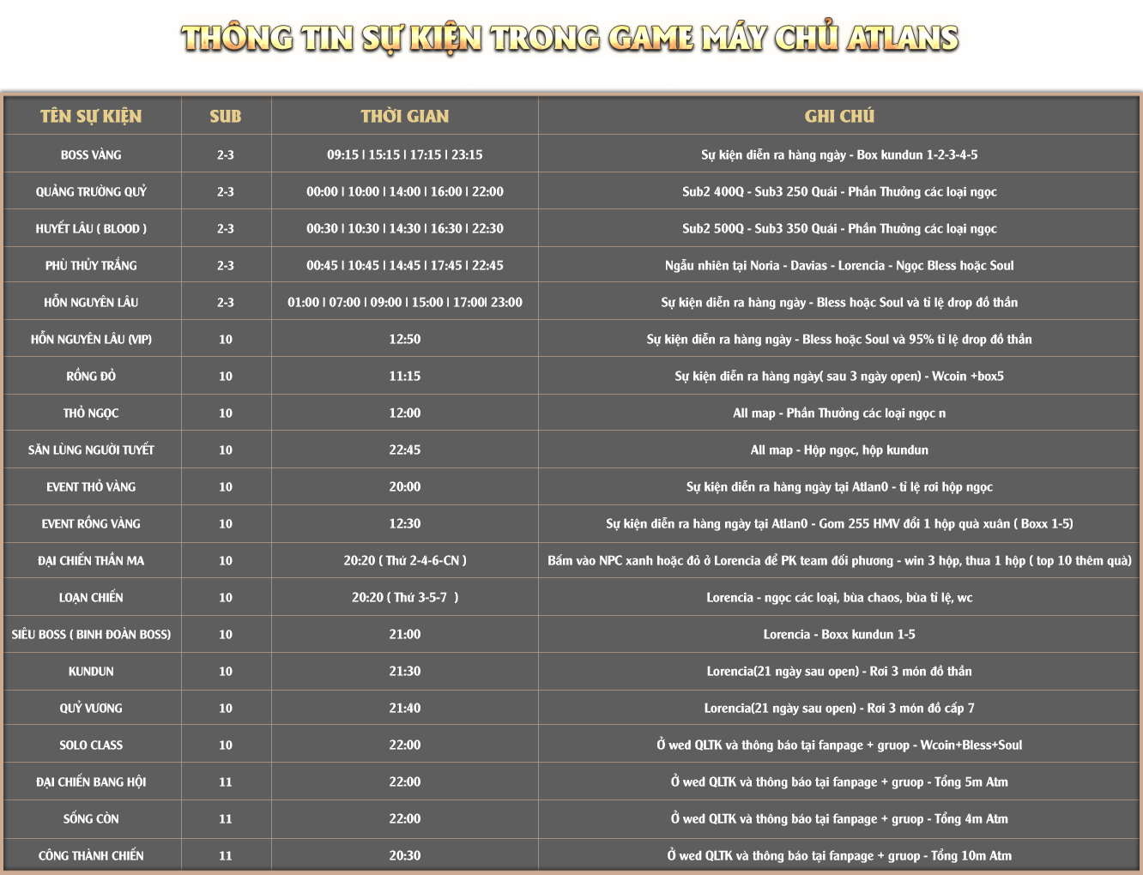Viewport: 1143px width, 875px height.
Task: Click the Sub2 400Q - Sub3 250 Quái note
Action: (x=839, y=192)
